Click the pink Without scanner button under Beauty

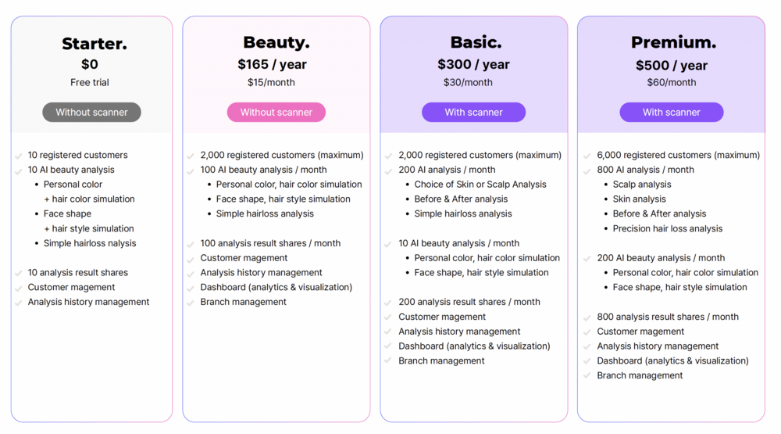click(x=276, y=113)
